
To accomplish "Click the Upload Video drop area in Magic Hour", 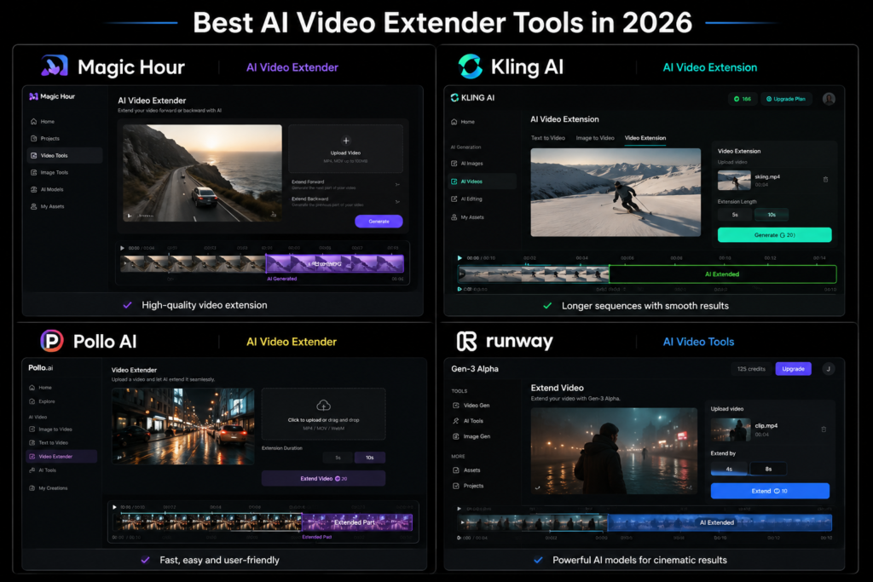I will (x=346, y=148).
